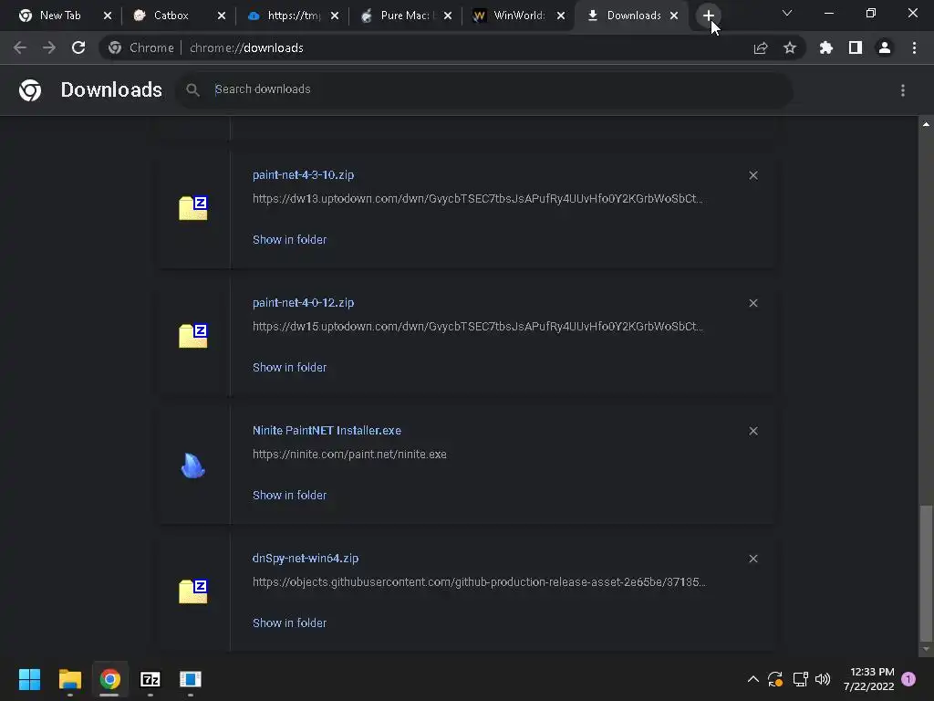Select the Downloads tab
Image resolution: width=934 pixels, height=701 pixels.
633,16
